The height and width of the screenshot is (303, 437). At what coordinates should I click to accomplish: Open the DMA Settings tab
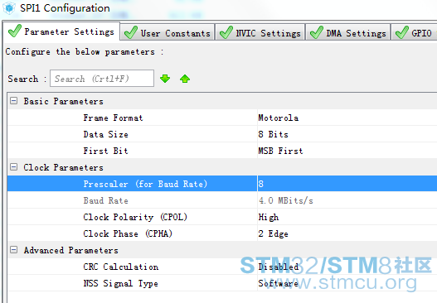347,33
